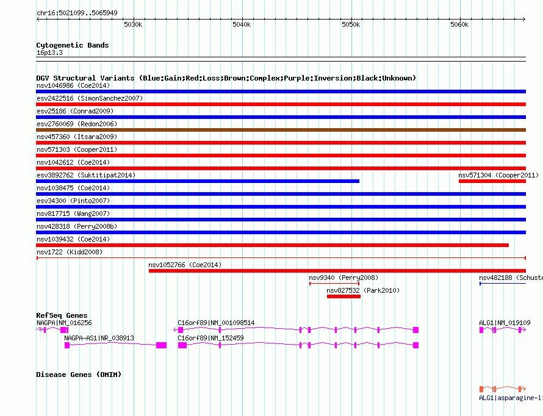Select the esv2422516 (SimonSanchez2007) label
The image size is (543, 416).
click(90, 98)
